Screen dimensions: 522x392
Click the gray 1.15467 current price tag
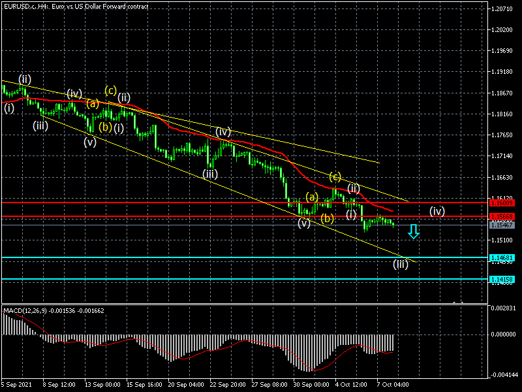[502, 225]
